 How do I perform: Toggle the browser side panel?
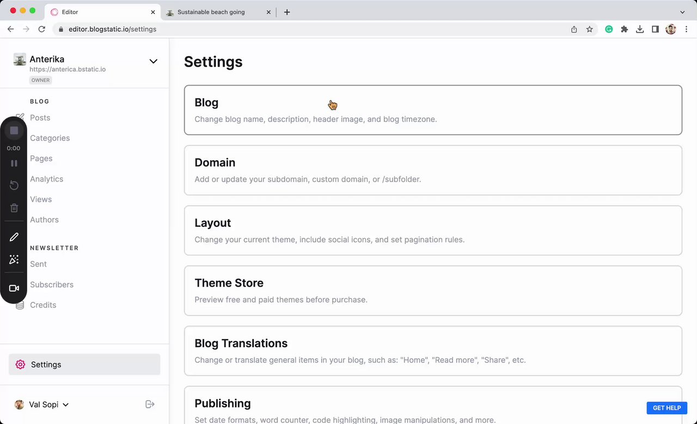tap(655, 29)
